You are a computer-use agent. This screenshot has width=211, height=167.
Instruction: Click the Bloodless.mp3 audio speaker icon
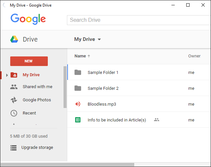[x=78, y=104]
